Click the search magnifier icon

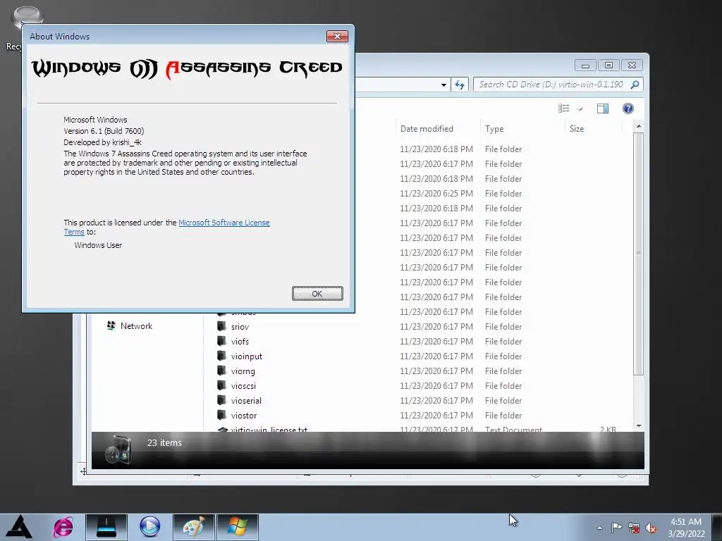point(635,85)
